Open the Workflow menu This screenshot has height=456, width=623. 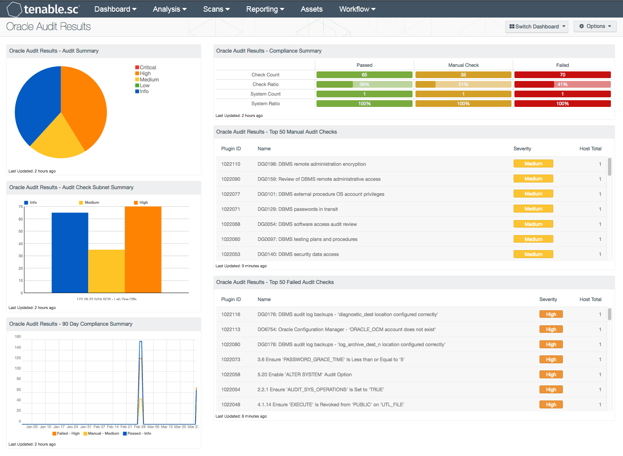pos(357,8)
